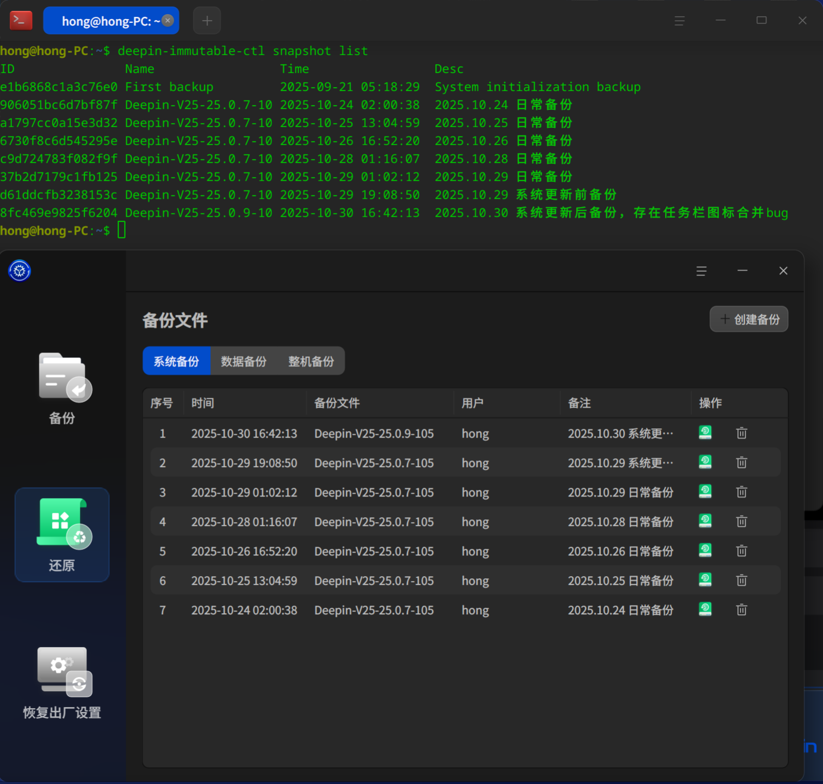
Task: Switch to the 系统备份 tab
Action: [x=176, y=361]
